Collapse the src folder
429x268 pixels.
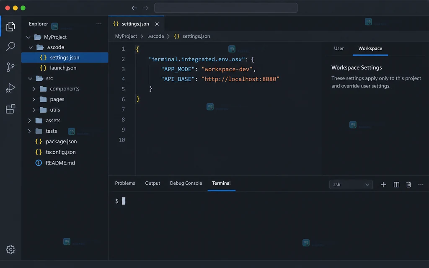coord(30,78)
